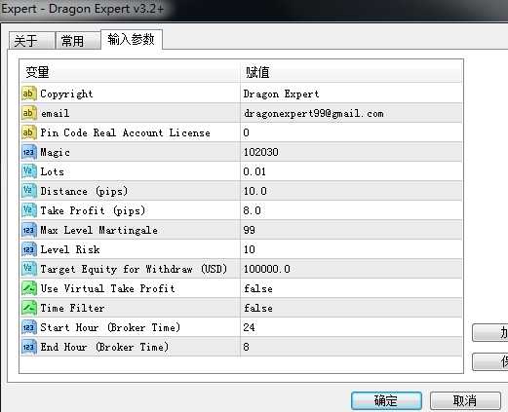Select the Max Level Martingale variable name
Screen dimensions: 508x412
pos(98,230)
